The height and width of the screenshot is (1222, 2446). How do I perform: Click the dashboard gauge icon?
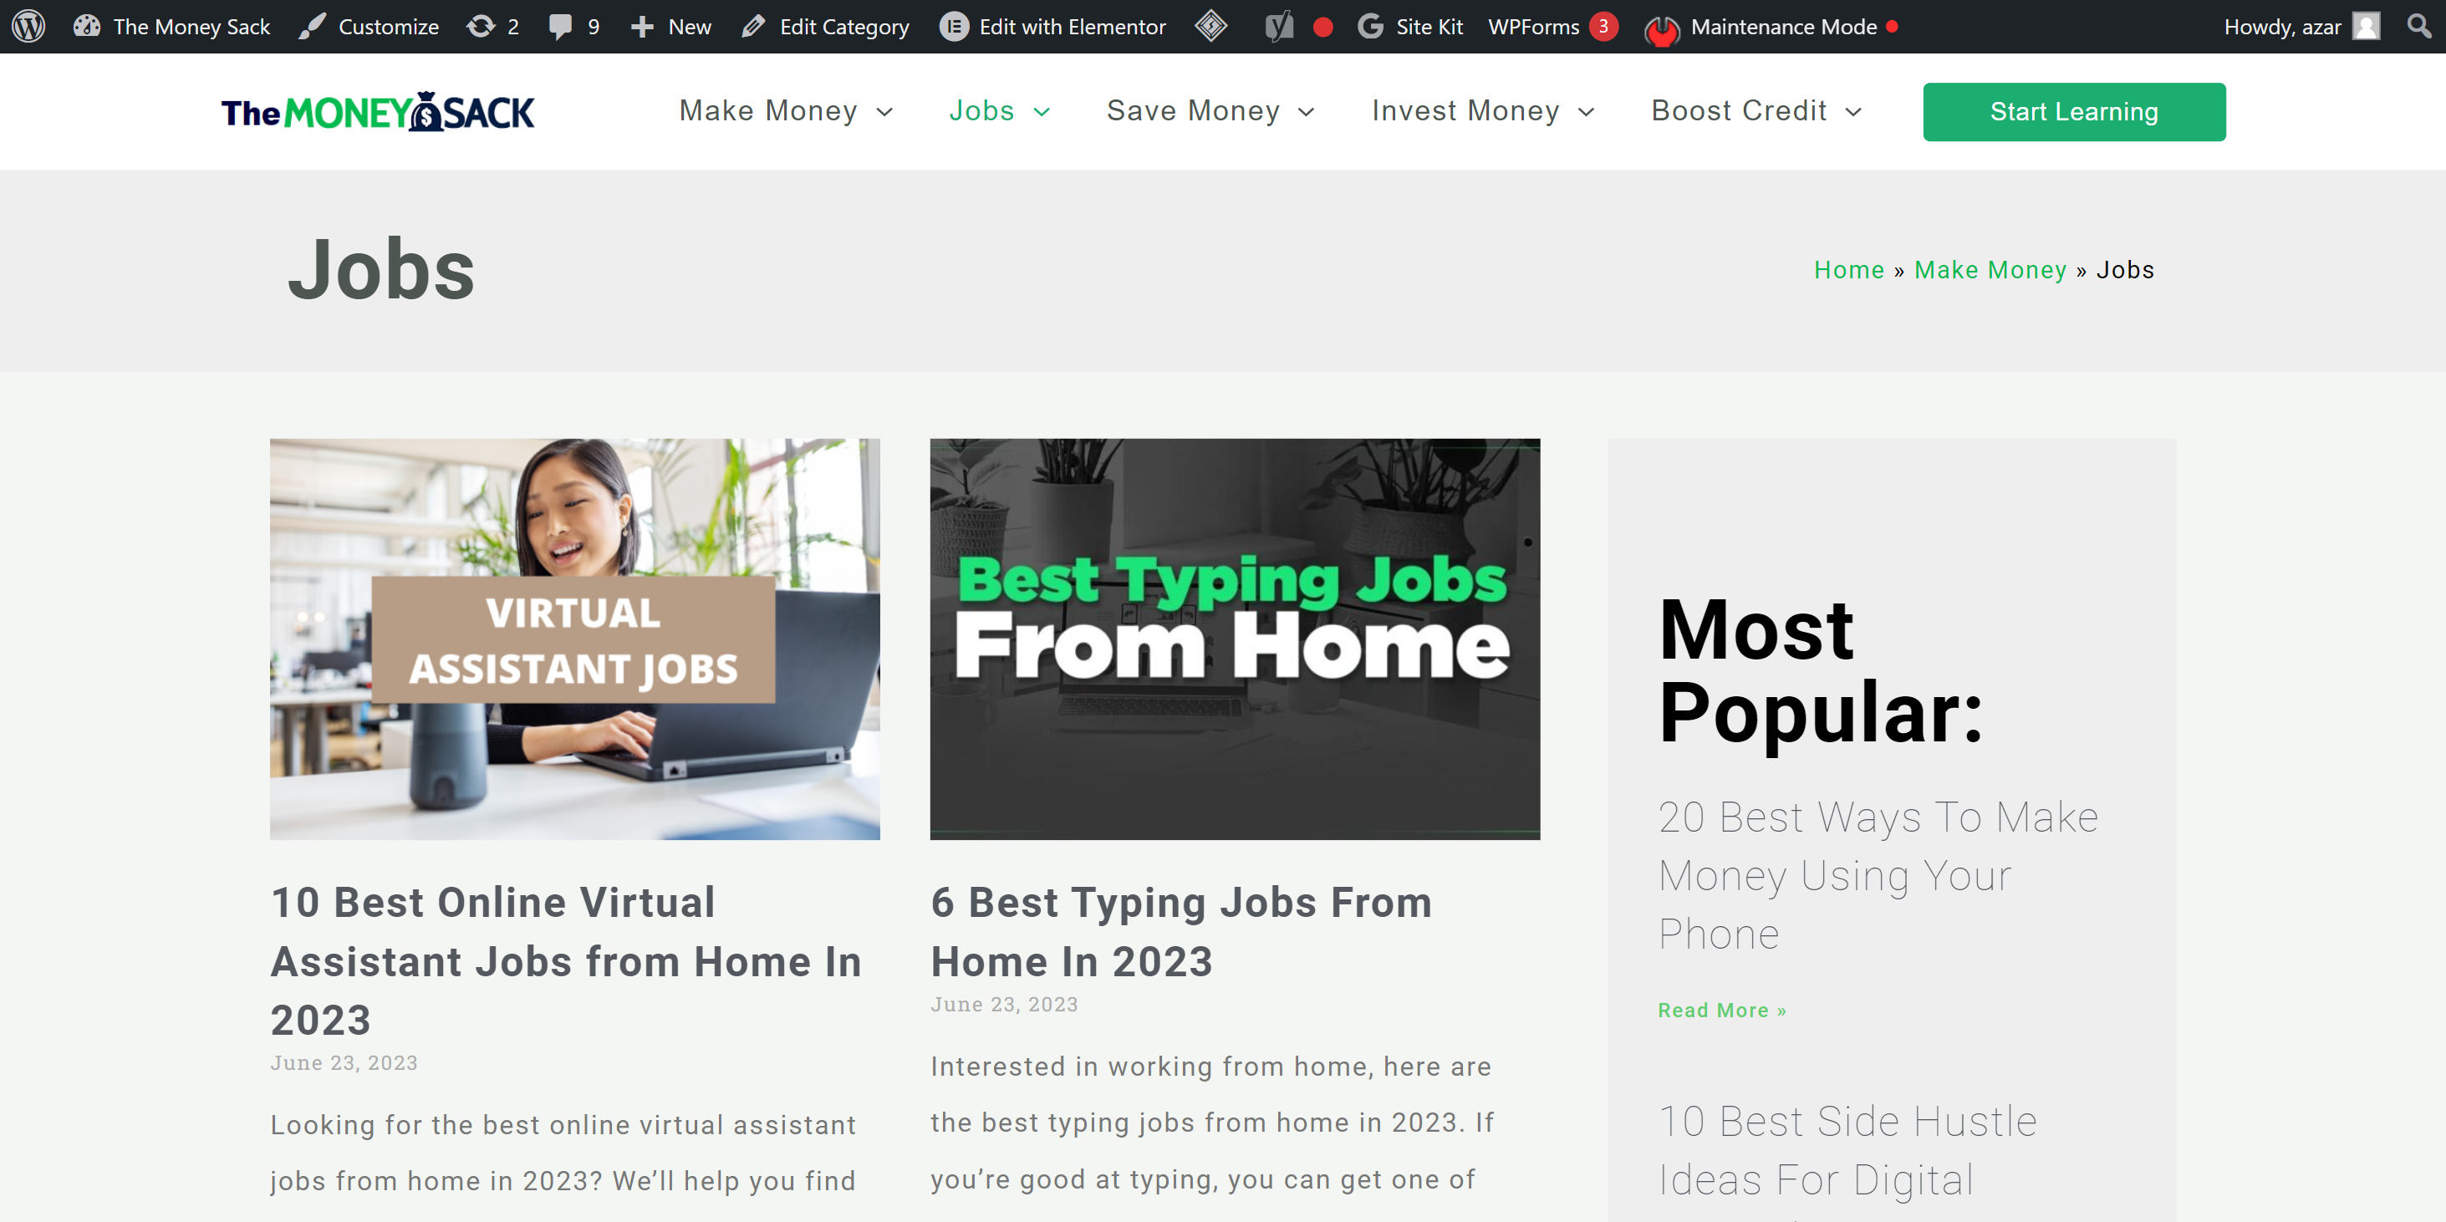[x=87, y=26]
